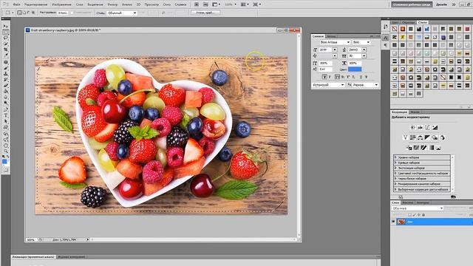This screenshot has width=473, height=266.
Task: Select the Lasso tool
Action: pyautogui.click(x=6, y=38)
